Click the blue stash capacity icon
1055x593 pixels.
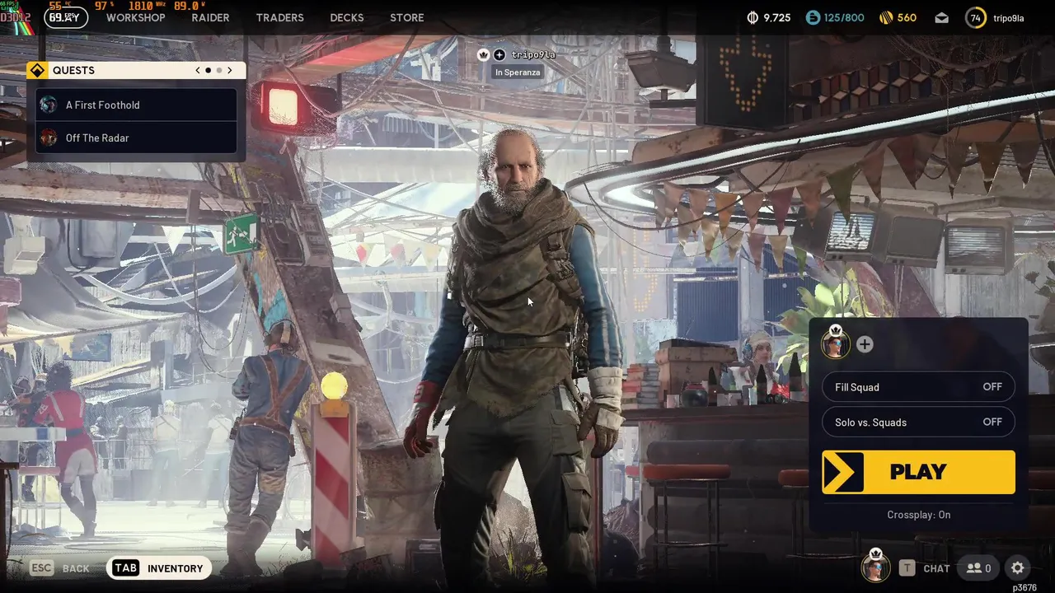point(813,17)
